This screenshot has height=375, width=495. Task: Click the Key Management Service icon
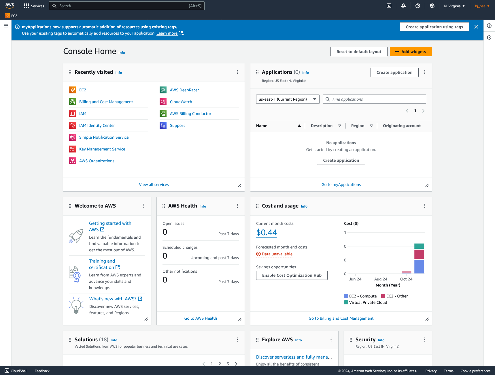tap(72, 149)
